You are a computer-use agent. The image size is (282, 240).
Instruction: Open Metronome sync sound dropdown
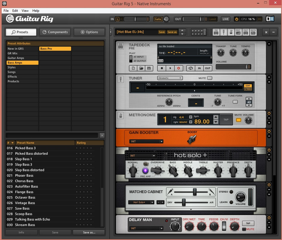pyautogui.click(x=191, y=122)
